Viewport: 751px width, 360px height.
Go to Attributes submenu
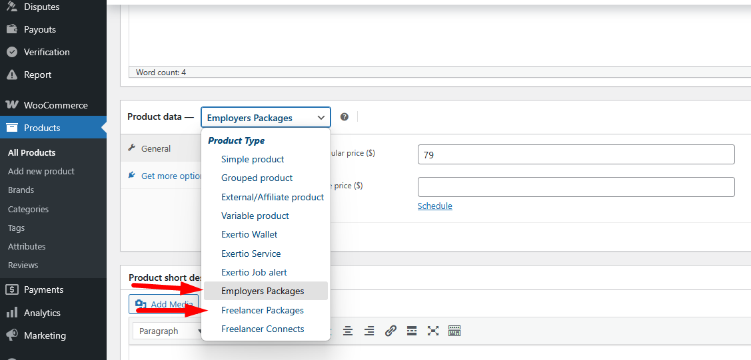[27, 246]
